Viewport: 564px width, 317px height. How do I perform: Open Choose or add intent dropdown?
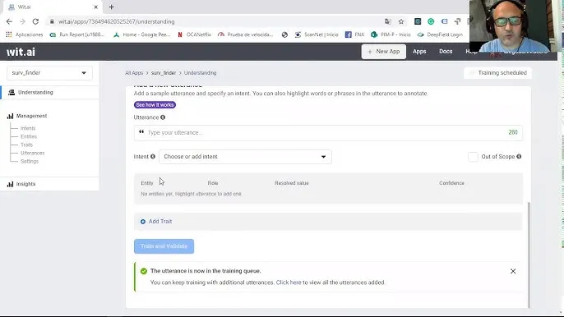pyautogui.click(x=245, y=157)
